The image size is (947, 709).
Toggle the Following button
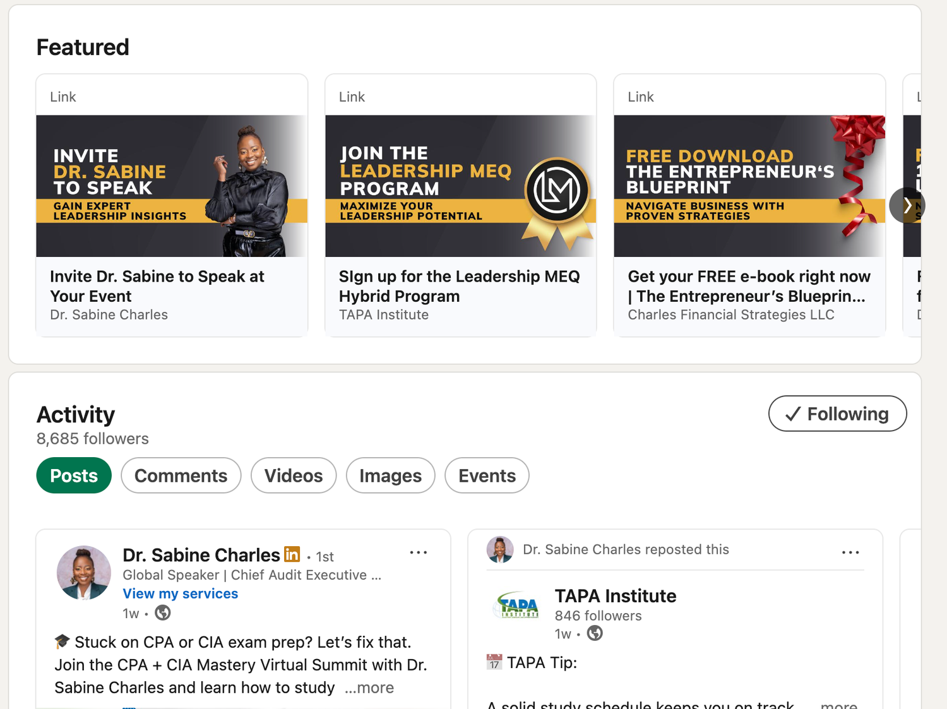837,414
